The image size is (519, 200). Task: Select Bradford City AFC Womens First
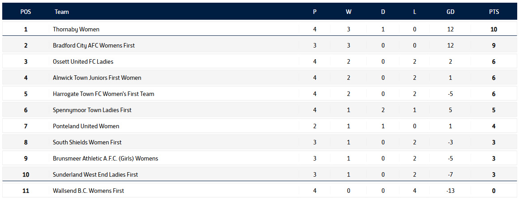(x=94, y=46)
